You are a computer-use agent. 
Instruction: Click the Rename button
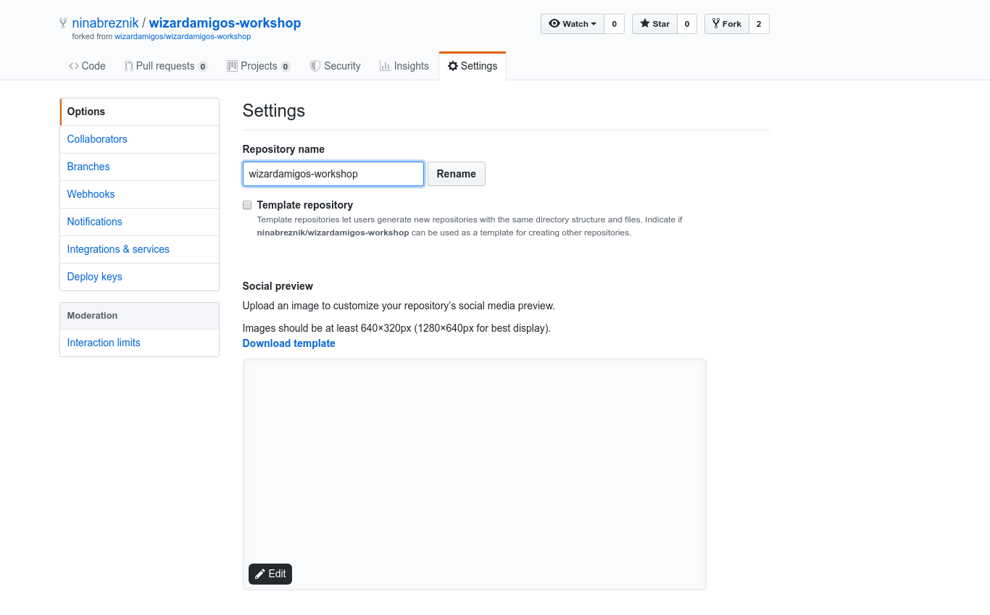pos(457,174)
